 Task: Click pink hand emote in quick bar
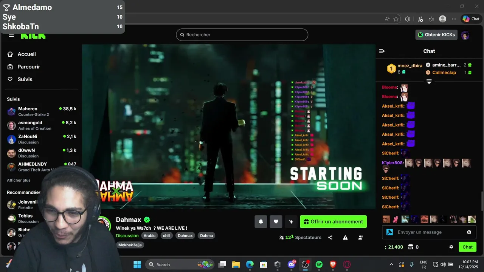(396, 219)
